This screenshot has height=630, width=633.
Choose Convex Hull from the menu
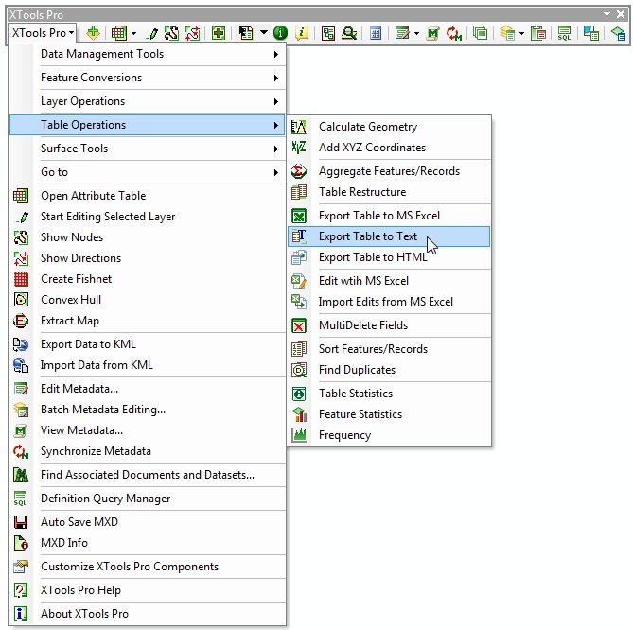coord(148,300)
